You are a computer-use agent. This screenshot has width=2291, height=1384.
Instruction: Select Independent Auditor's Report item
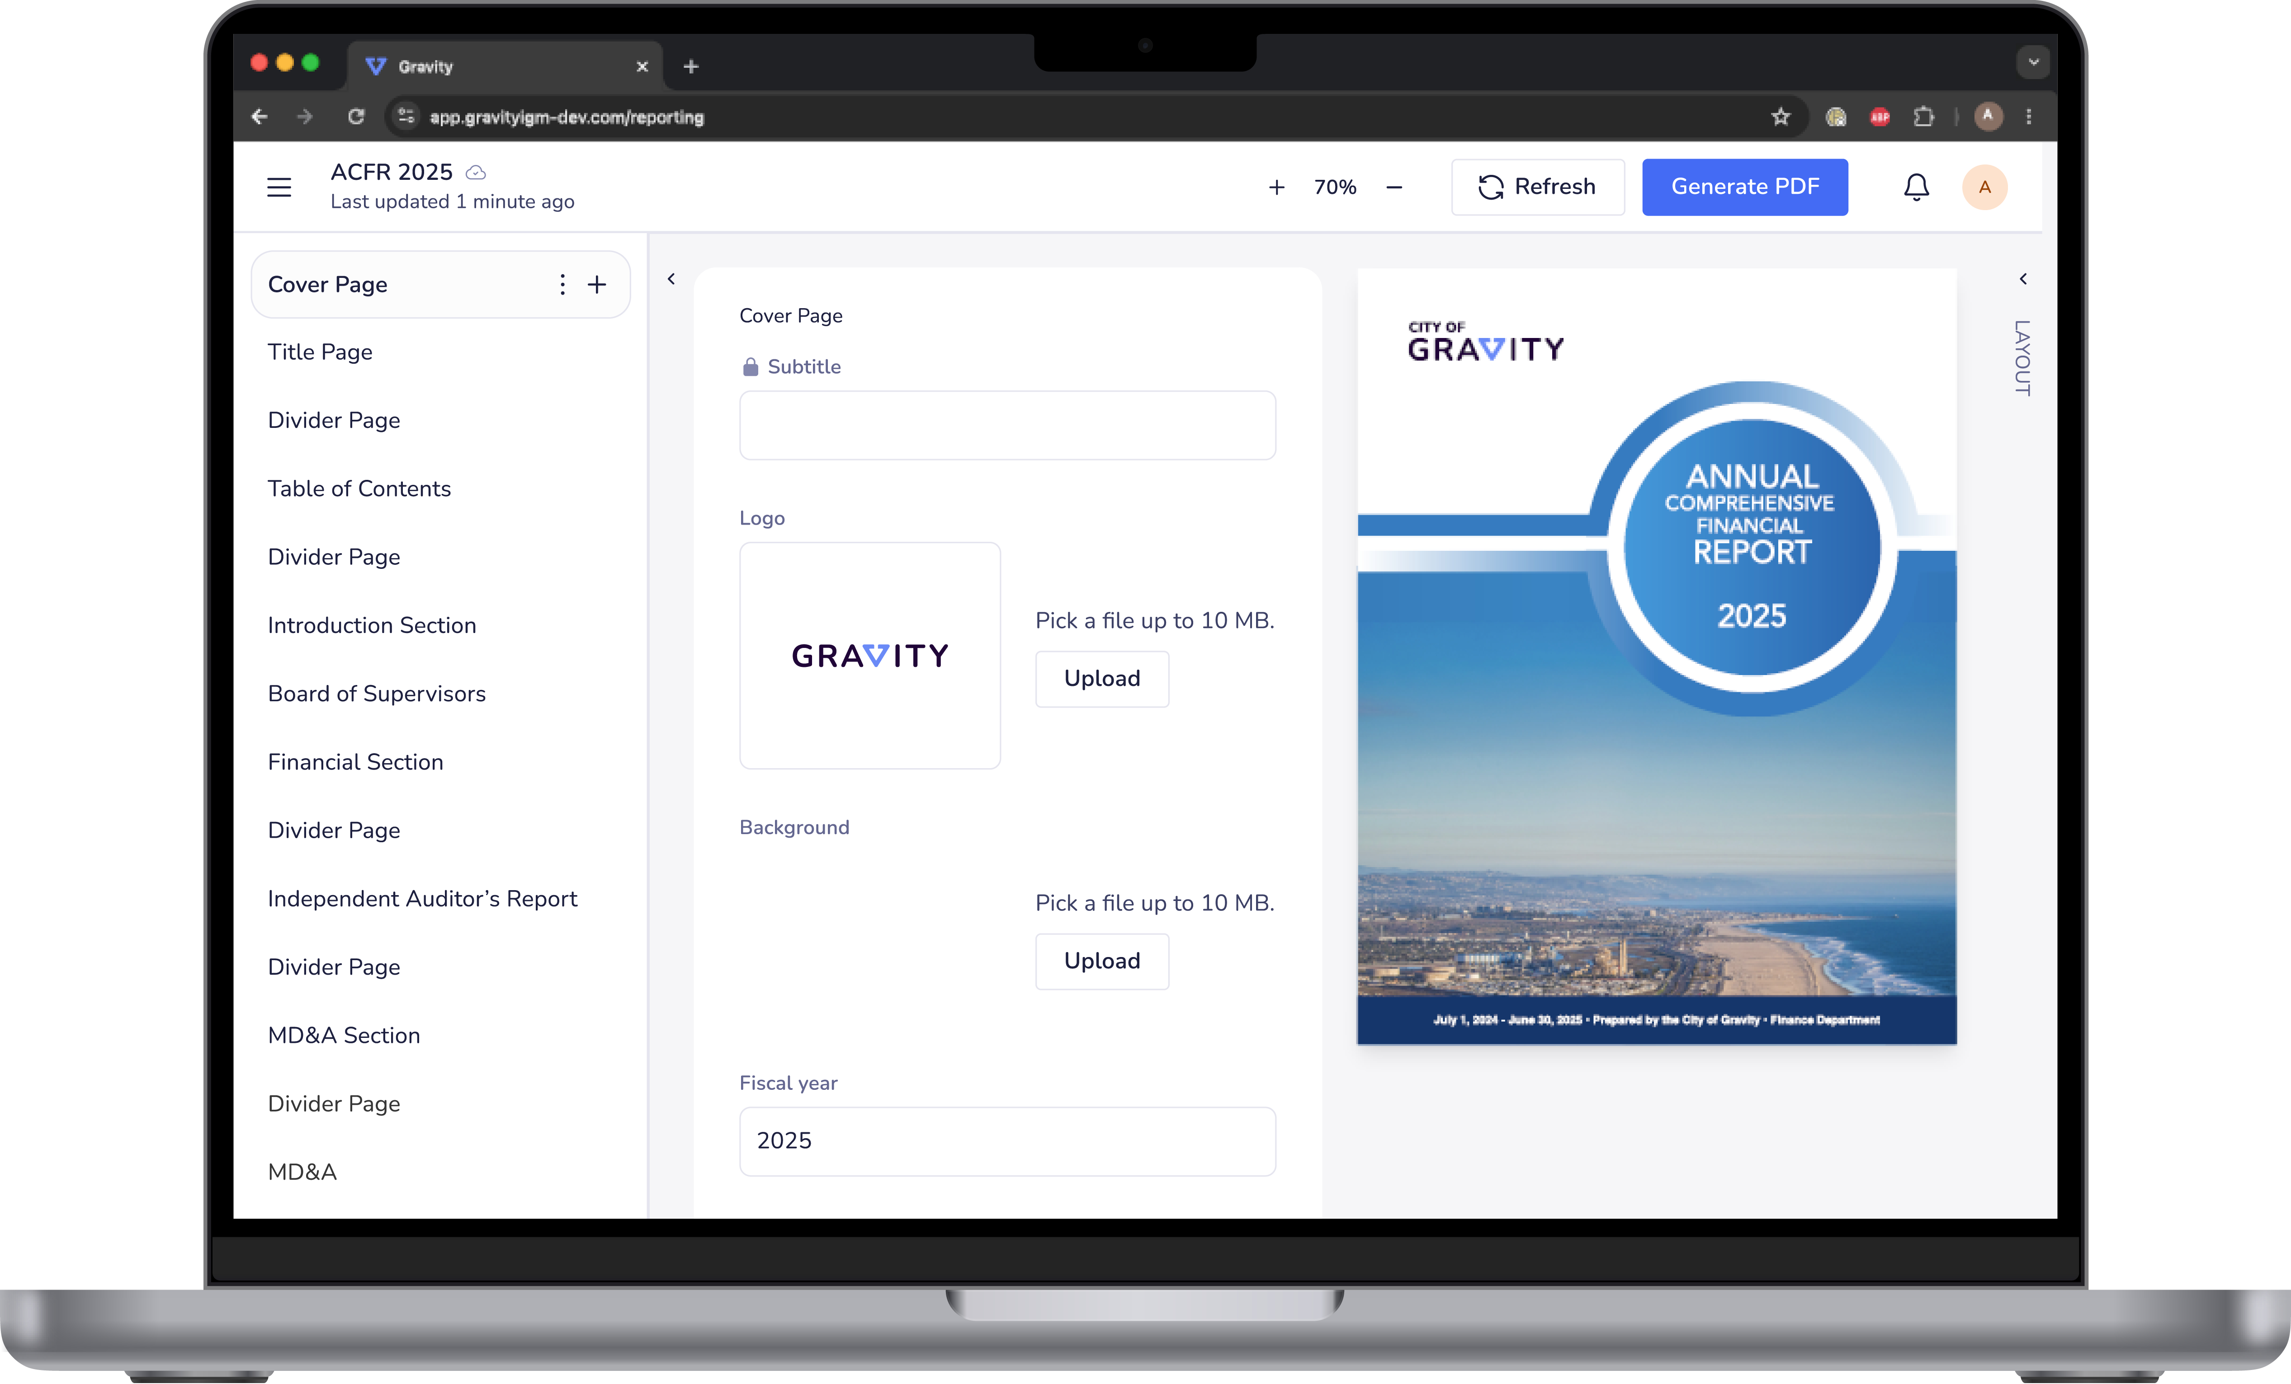(x=422, y=898)
